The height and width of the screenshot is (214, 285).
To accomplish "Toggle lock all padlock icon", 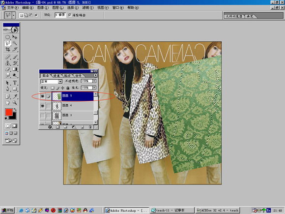I will pos(68,88).
